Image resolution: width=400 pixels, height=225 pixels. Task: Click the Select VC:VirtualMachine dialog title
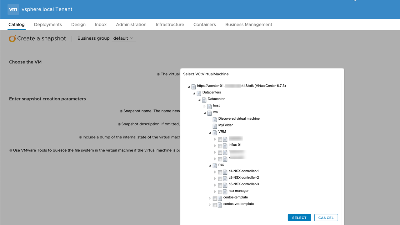(206, 74)
